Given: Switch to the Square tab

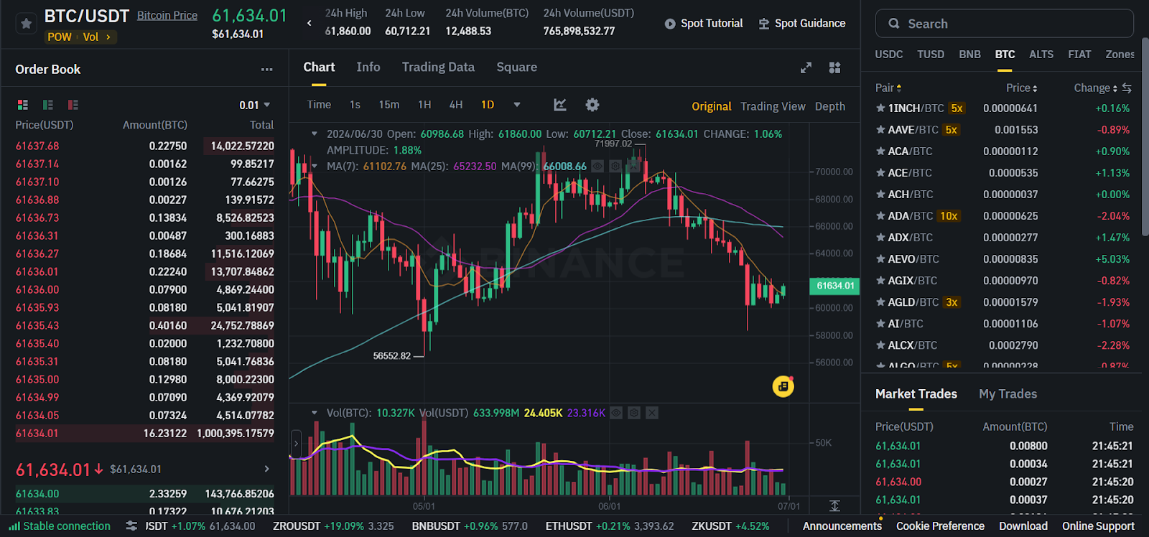Looking at the screenshot, I should point(516,67).
